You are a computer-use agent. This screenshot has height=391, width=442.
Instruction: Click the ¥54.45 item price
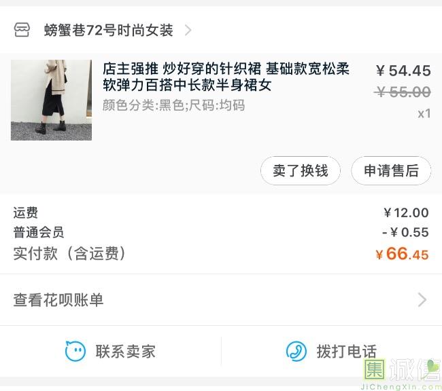pos(403,71)
